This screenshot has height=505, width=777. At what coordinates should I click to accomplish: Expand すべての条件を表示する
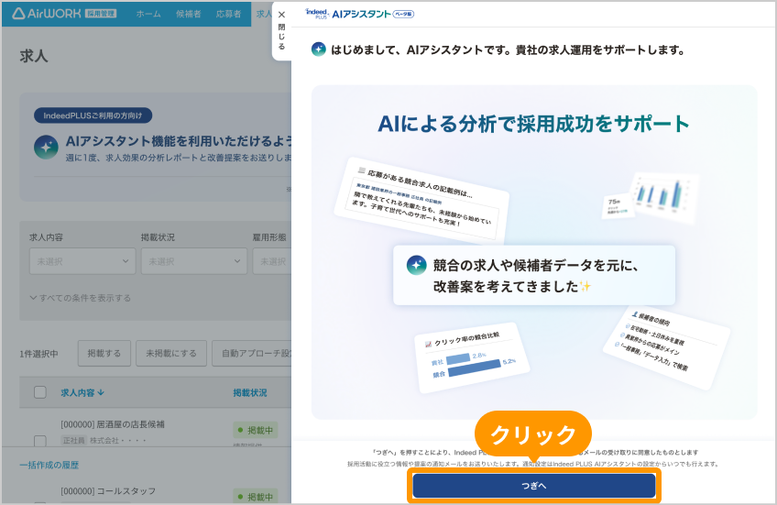[81, 298]
